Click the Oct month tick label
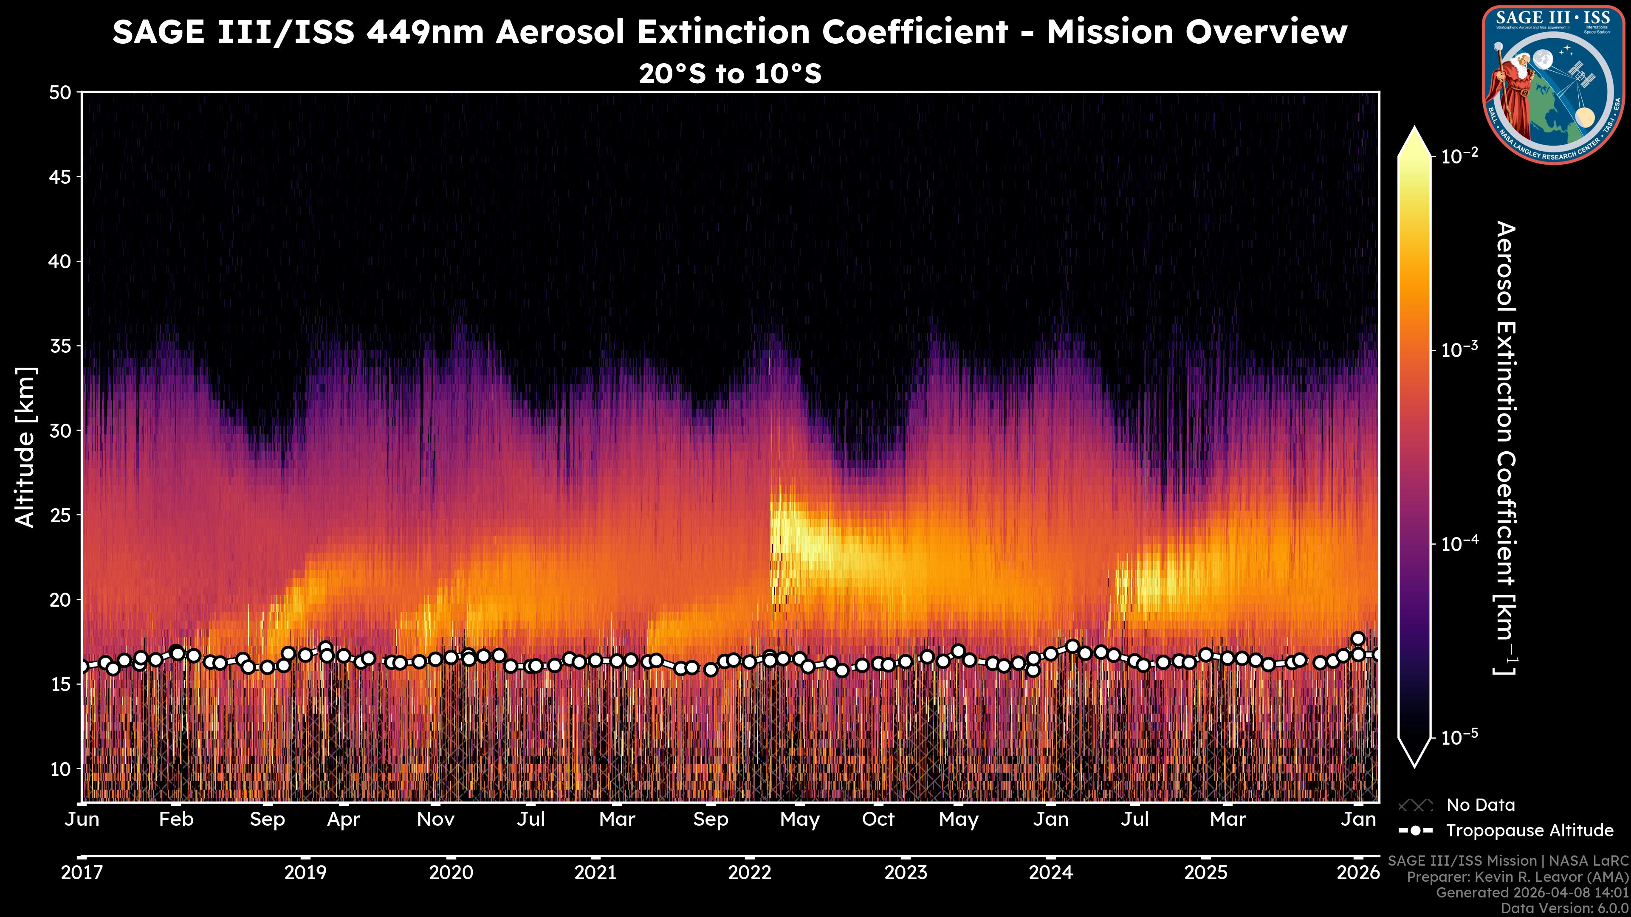The image size is (1631, 917). pos(878,819)
